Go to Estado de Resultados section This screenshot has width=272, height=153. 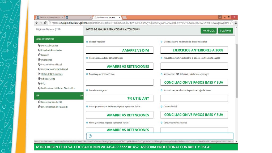point(51,50)
